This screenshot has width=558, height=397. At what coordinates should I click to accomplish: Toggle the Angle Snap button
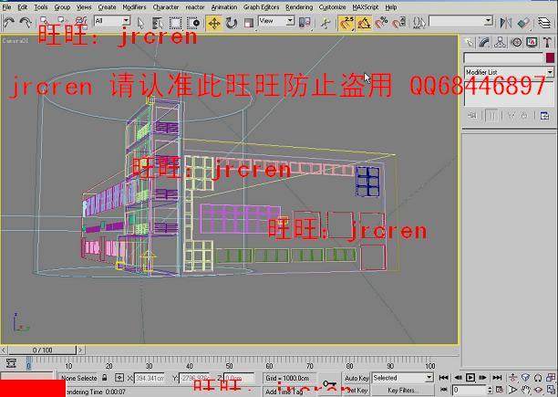364,23
